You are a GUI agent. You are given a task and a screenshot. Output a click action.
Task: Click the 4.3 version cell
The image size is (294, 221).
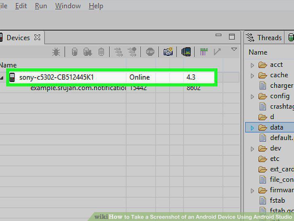tap(191, 77)
